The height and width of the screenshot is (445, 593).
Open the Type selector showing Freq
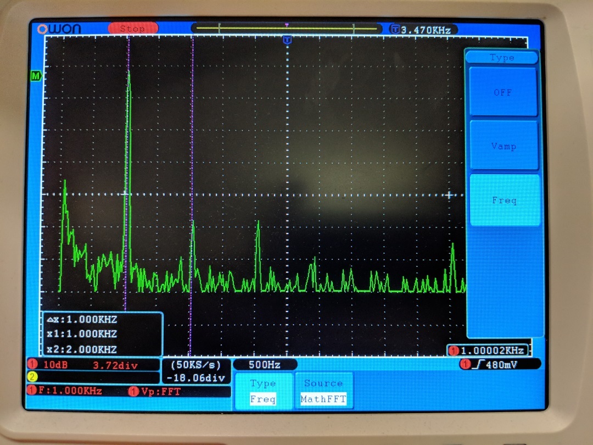tap(263, 390)
